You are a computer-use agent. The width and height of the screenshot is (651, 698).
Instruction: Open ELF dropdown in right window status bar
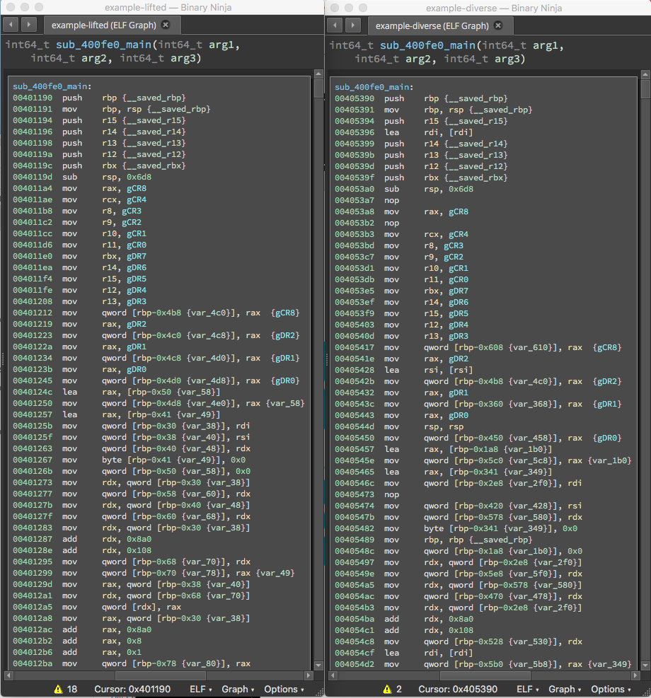(x=527, y=689)
